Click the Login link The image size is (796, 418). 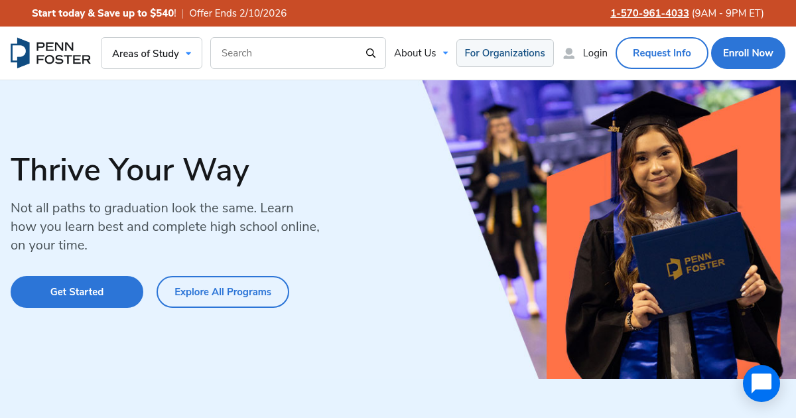click(595, 53)
